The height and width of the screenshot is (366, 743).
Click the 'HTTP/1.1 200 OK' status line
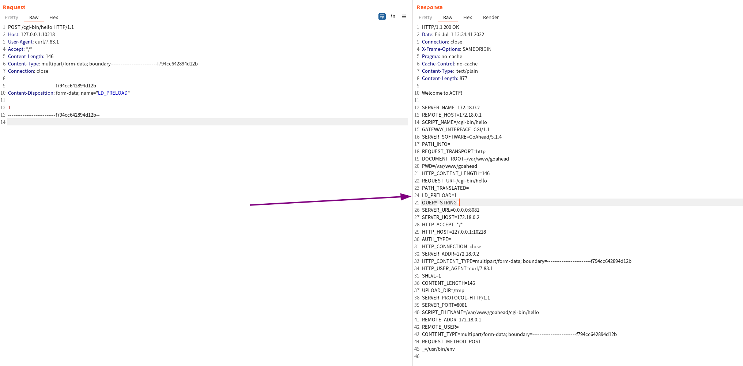440,27
